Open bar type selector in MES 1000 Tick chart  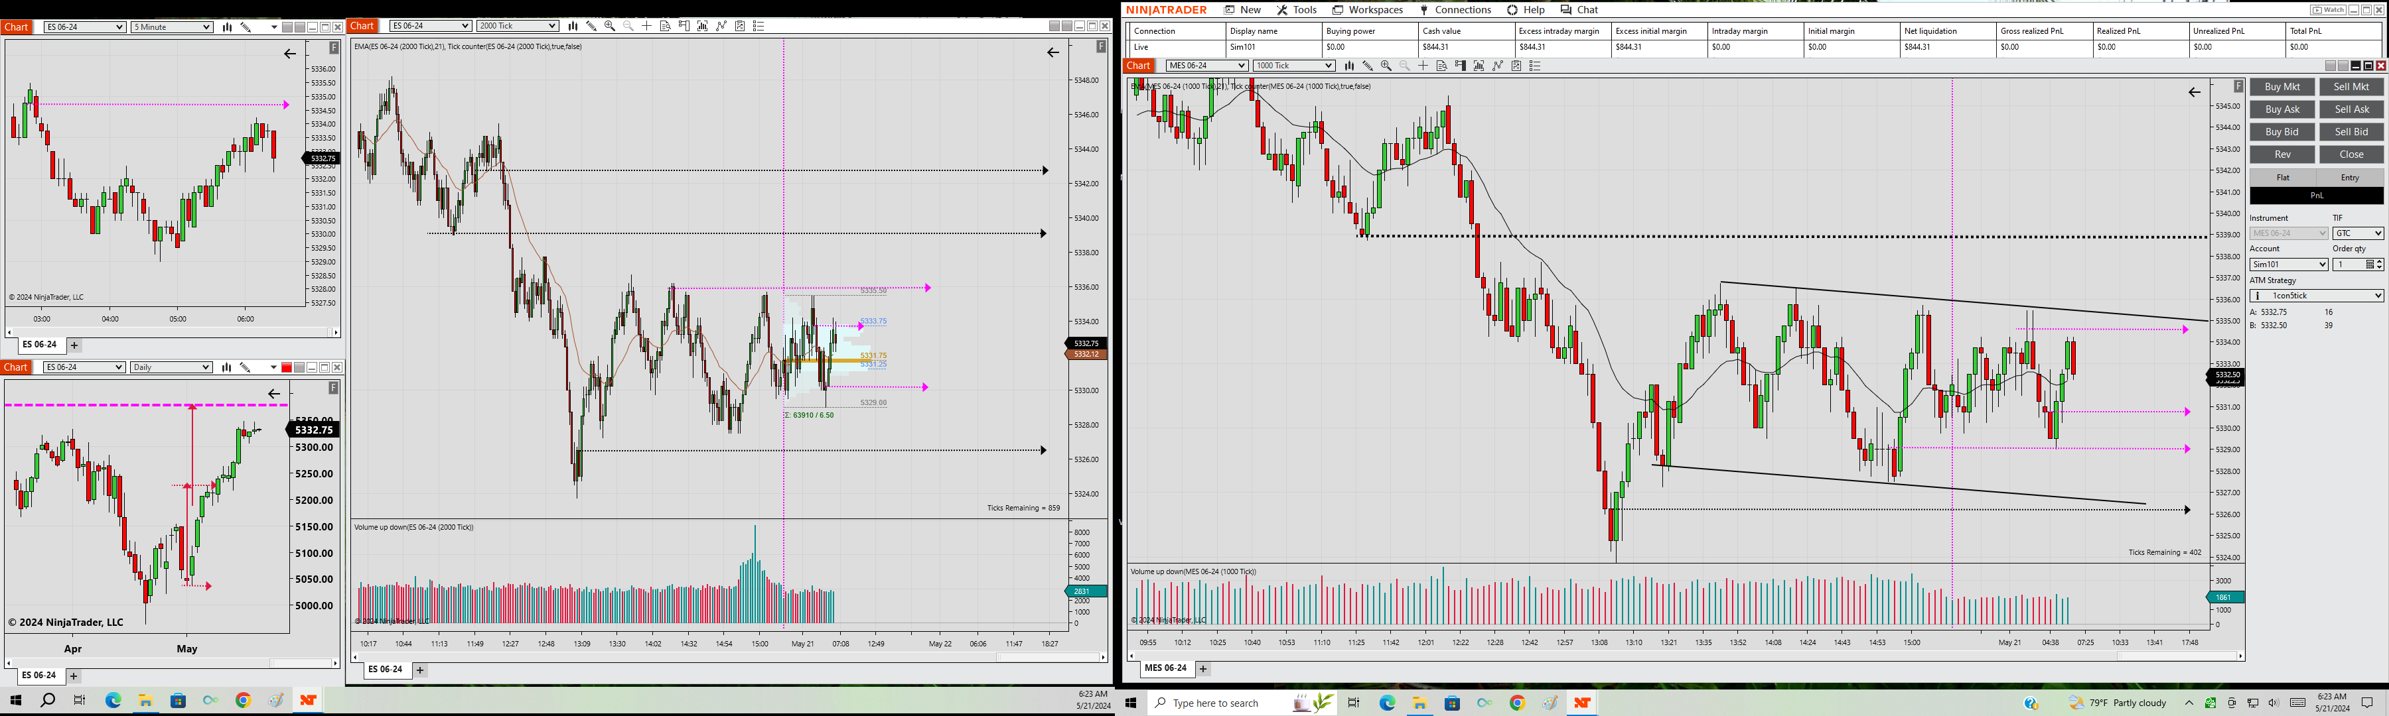[1349, 66]
